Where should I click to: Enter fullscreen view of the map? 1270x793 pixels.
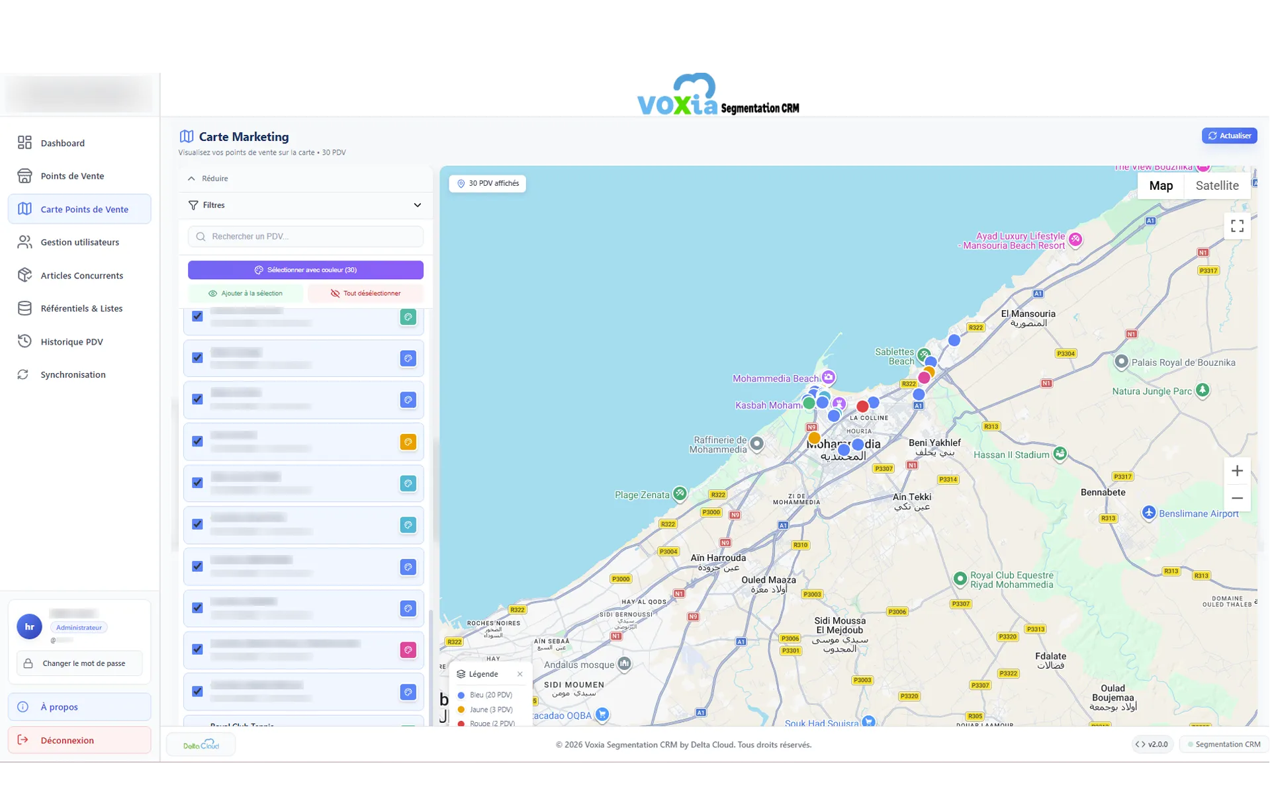1237,226
